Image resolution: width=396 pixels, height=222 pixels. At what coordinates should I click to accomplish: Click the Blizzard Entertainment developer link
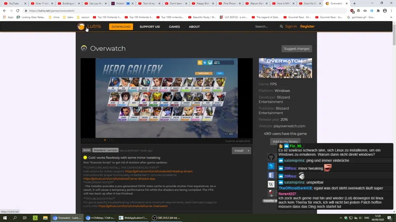tap(274, 99)
